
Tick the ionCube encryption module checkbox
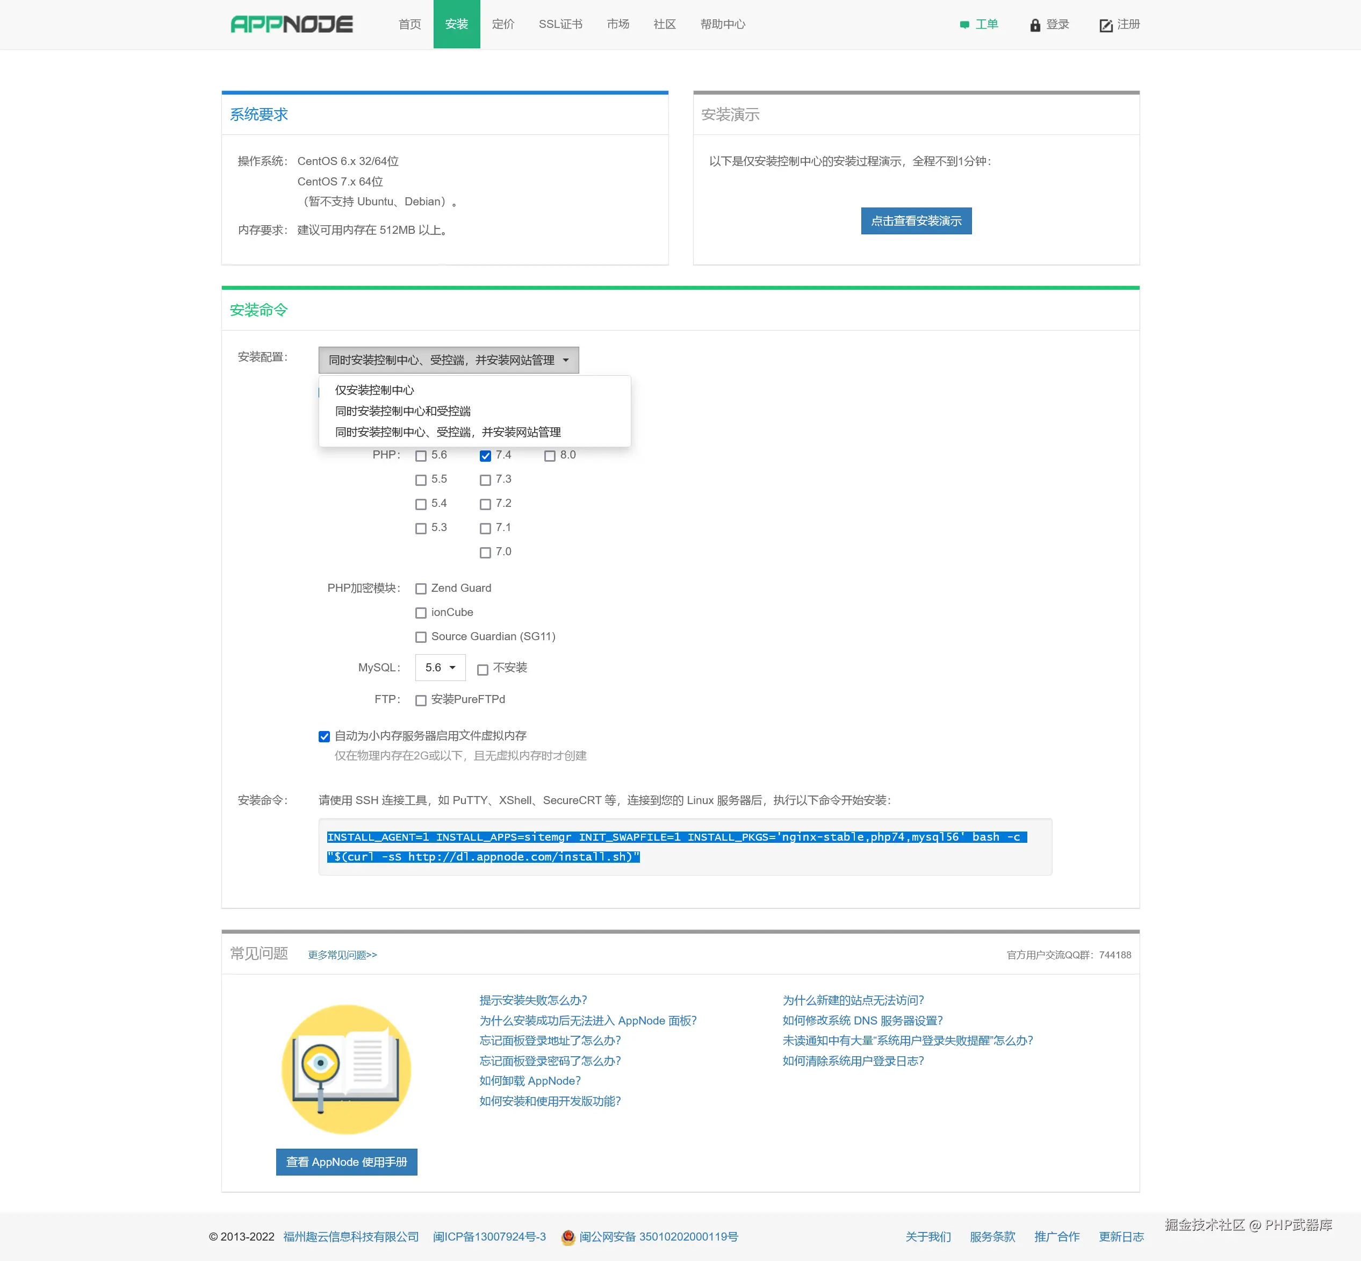(421, 613)
